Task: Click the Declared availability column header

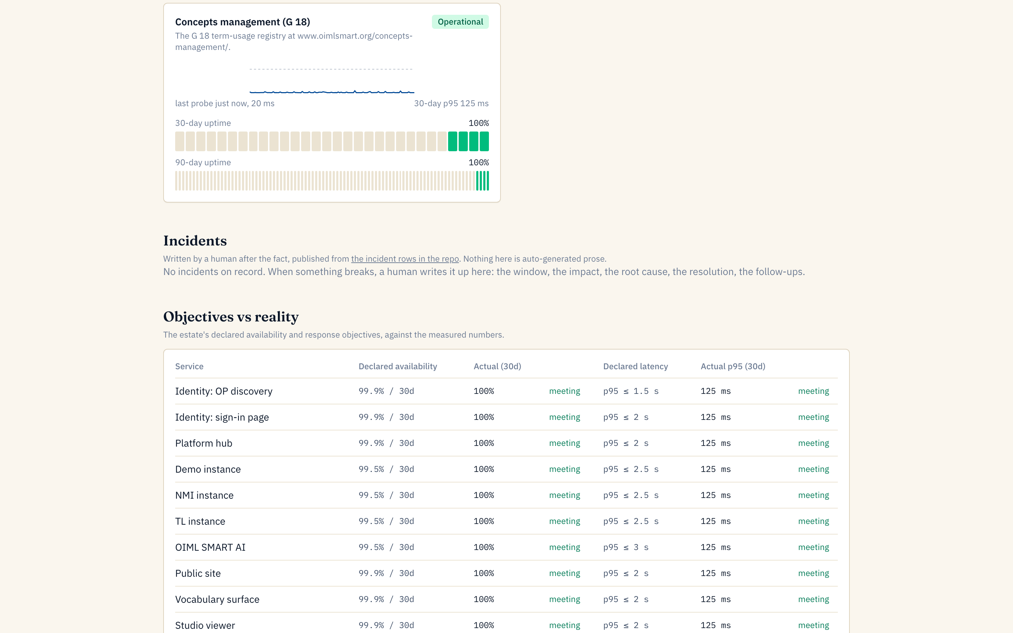Action: click(398, 366)
